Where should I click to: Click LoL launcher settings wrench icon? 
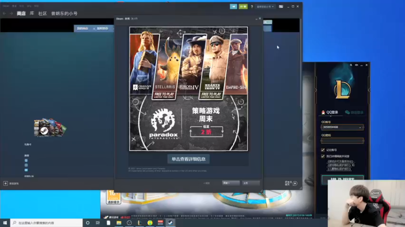pyautogui.click(x=351, y=65)
